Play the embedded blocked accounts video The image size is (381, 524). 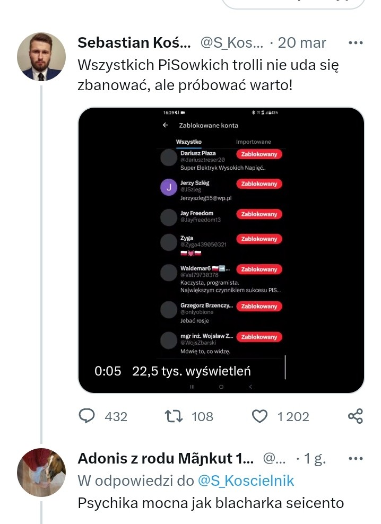221,250
